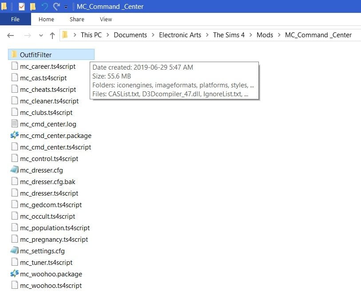Click the mc_cmd_center.log text file icon
The image size is (361, 295).
coord(15,123)
